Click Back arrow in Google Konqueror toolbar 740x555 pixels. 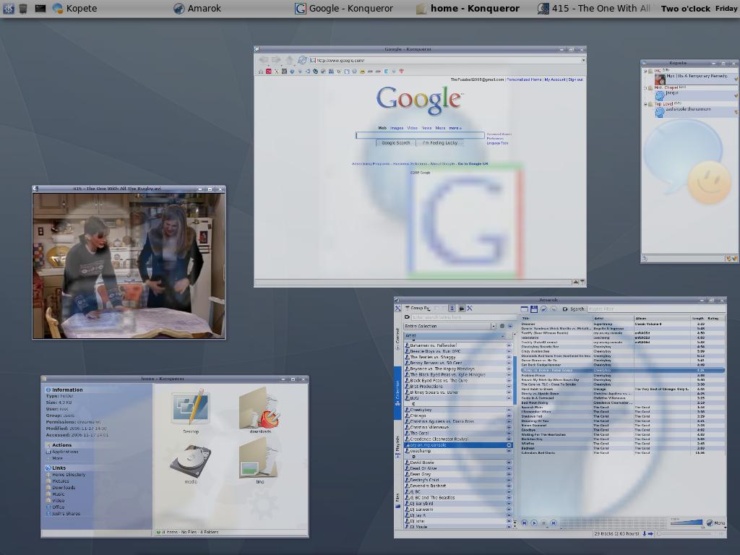263,60
